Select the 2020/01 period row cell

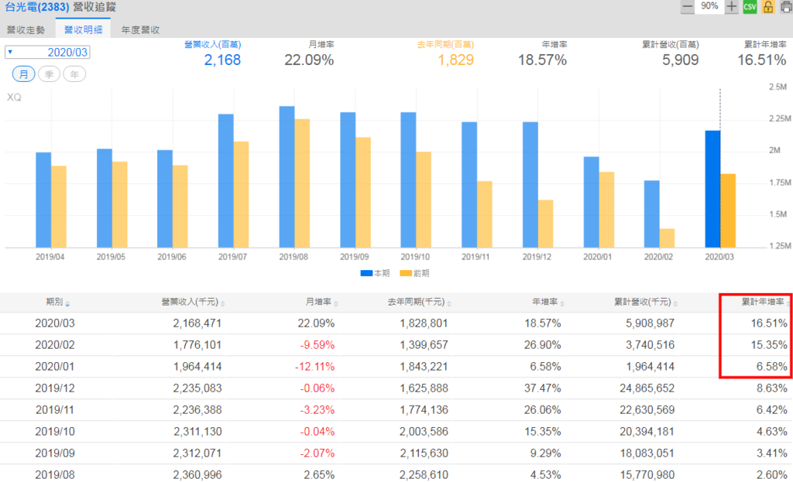pos(55,367)
